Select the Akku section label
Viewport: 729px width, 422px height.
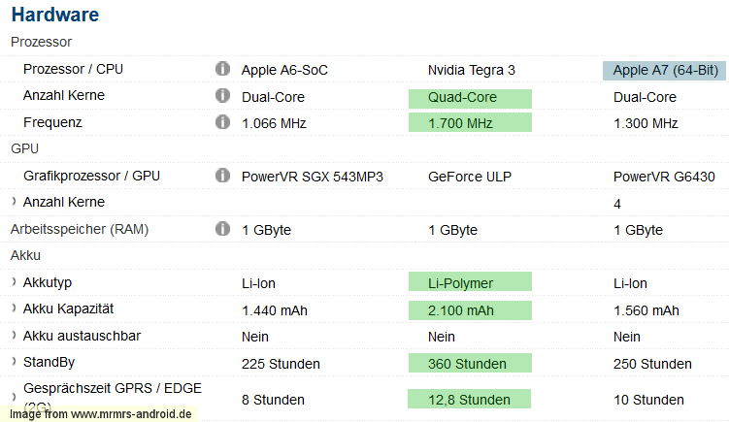tap(25, 255)
